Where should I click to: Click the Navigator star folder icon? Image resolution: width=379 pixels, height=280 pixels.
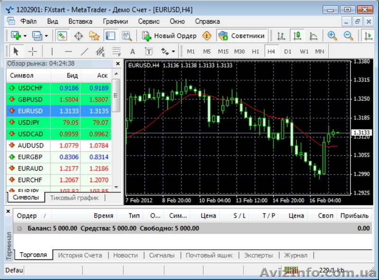tap(94, 36)
